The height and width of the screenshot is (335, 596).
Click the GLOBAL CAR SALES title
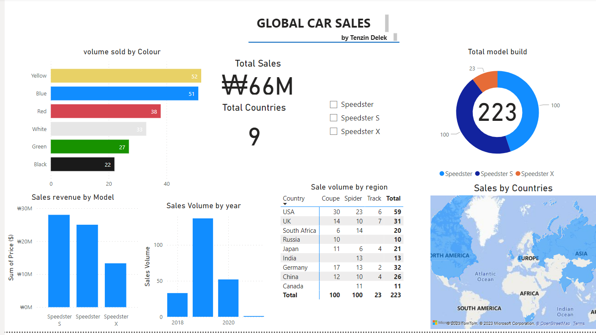pyautogui.click(x=314, y=23)
